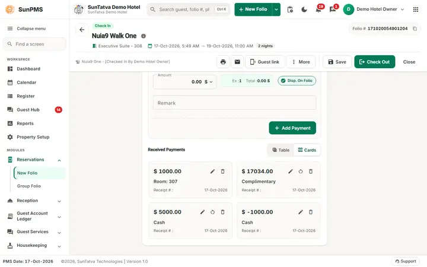This screenshot has width=427, height=267.
Task: Edit the $ 1000.00 Room: 307 payment
Action: (212, 171)
